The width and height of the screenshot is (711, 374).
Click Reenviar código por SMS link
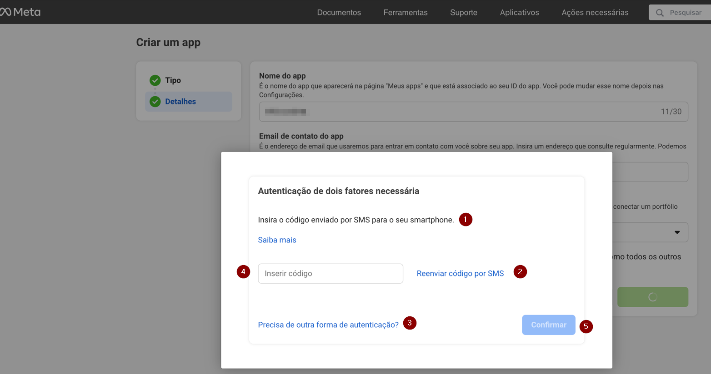(460, 274)
